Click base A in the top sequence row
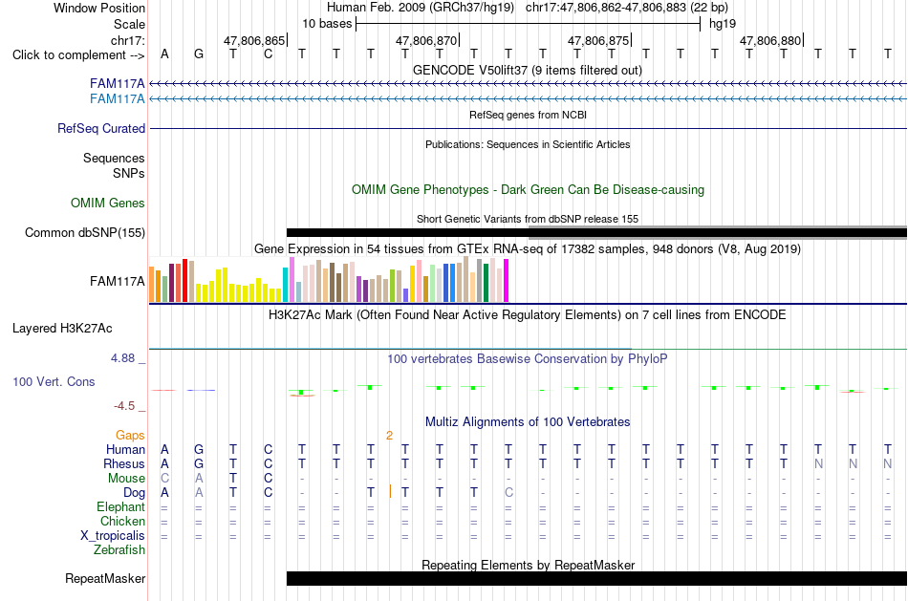This screenshot has height=601, width=908. tap(164, 54)
